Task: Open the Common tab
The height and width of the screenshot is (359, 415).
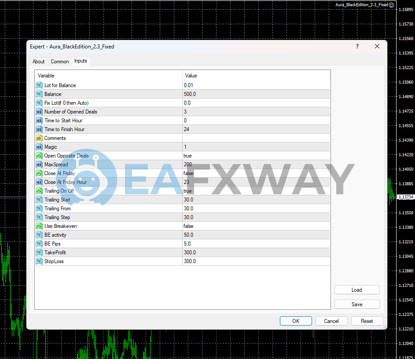Action: click(59, 62)
